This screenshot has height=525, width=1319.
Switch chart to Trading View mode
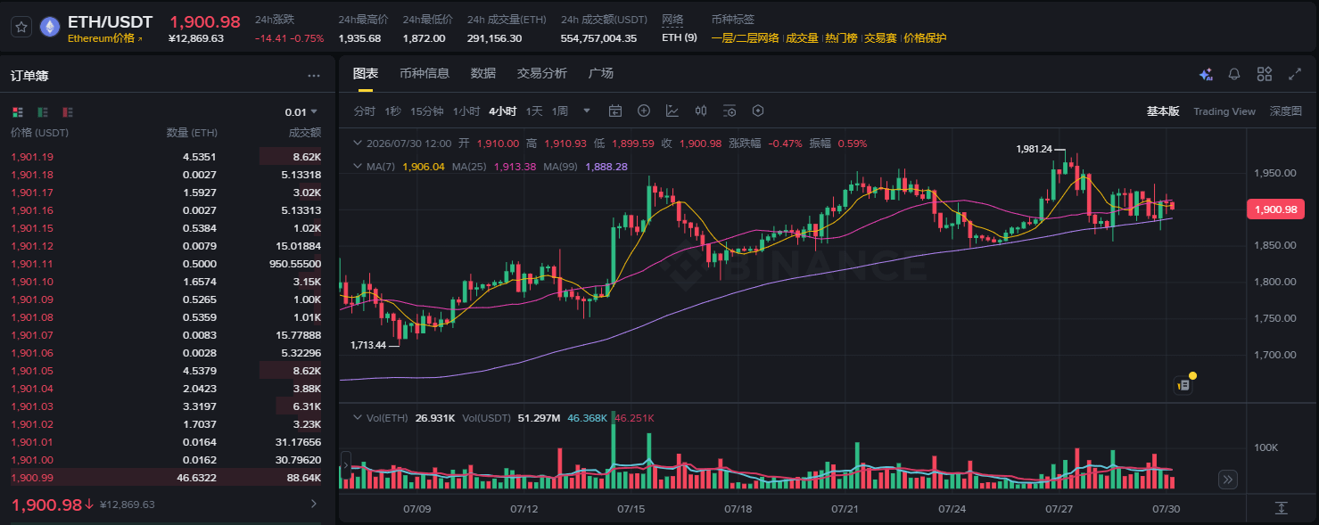click(x=1224, y=111)
